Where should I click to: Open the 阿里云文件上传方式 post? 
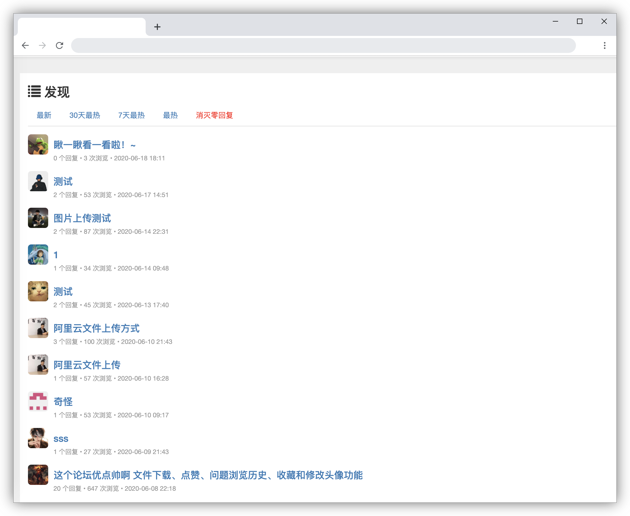click(96, 328)
